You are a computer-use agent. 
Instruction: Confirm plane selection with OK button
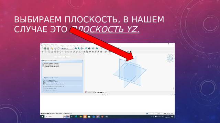(x=58, y=57)
